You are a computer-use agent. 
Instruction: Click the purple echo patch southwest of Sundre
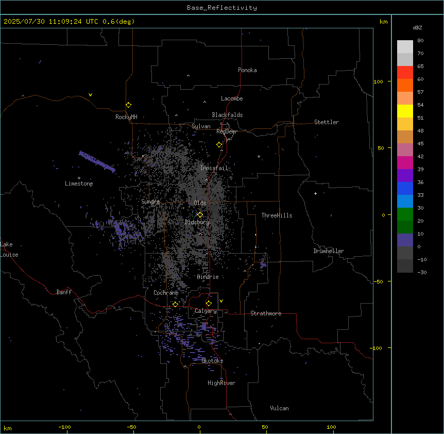[x=122, y=231]
